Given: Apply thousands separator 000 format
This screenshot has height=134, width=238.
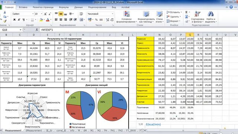Looking at the screenshot, I should click(x=101, y=20).
